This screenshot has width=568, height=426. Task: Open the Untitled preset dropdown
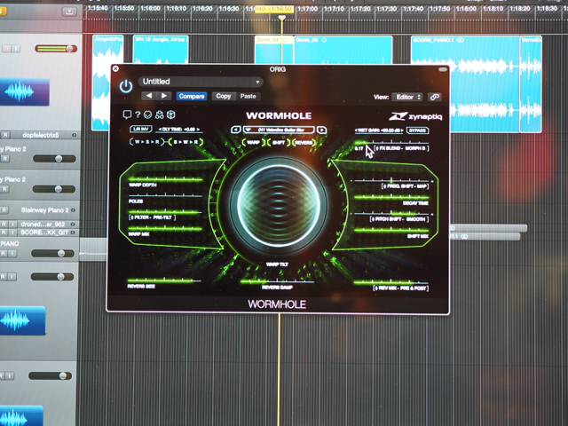[201, 82]
